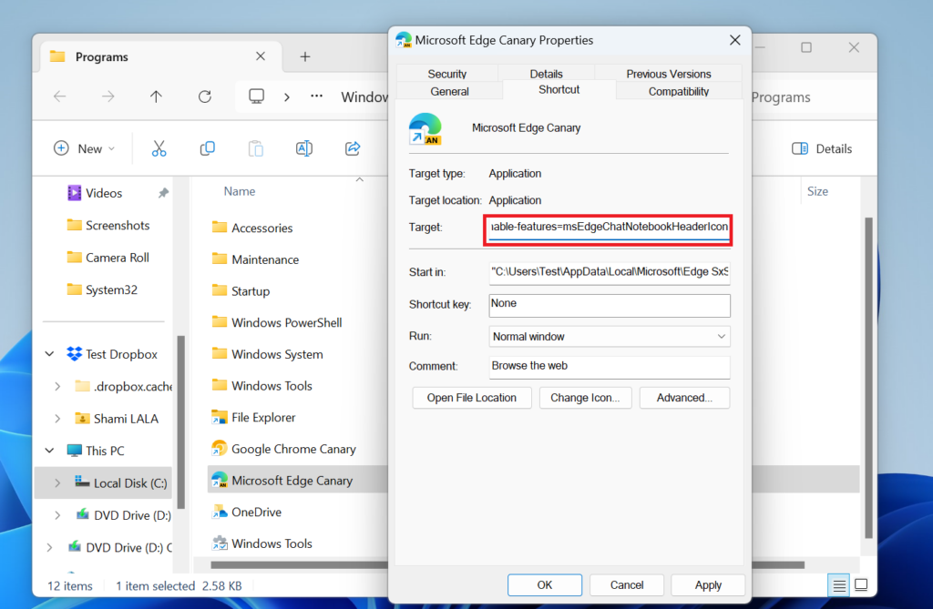Screen dimensions: 933x609
Task: Select the Cut icon in the toolbar
Action: [159, 147]
